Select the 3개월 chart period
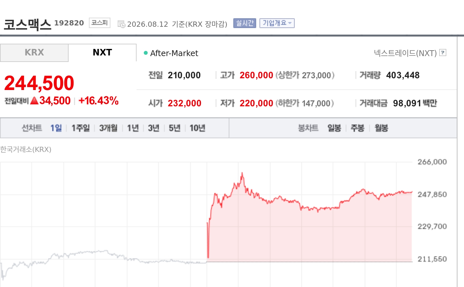 [x=108, y=128]
